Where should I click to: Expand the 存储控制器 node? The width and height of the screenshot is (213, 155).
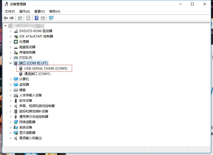click(11, 52)
